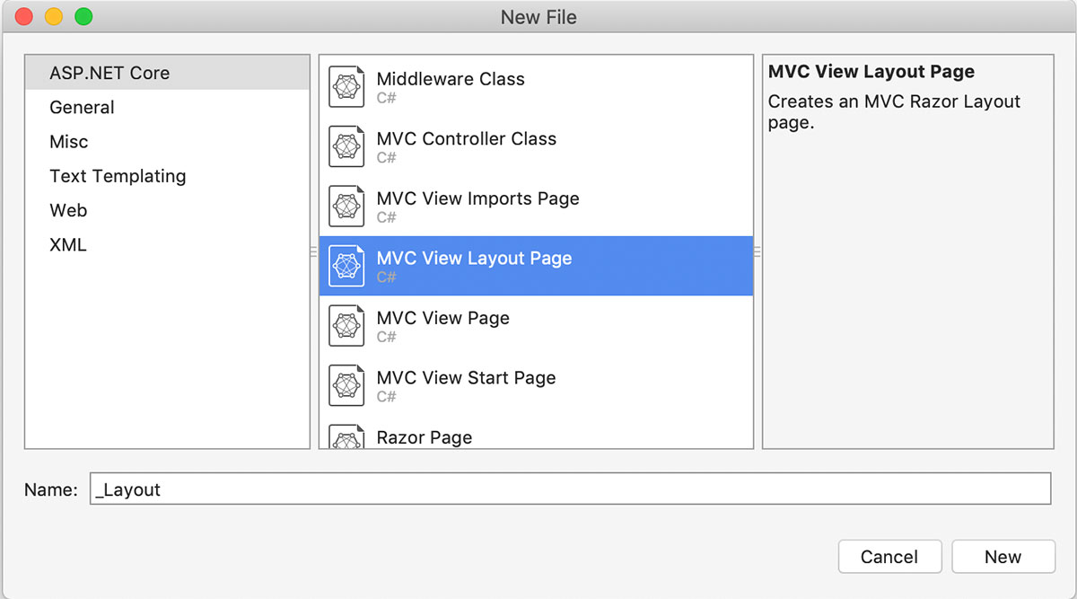Click the Middleware Class file icon

click(x=346, y=87)
